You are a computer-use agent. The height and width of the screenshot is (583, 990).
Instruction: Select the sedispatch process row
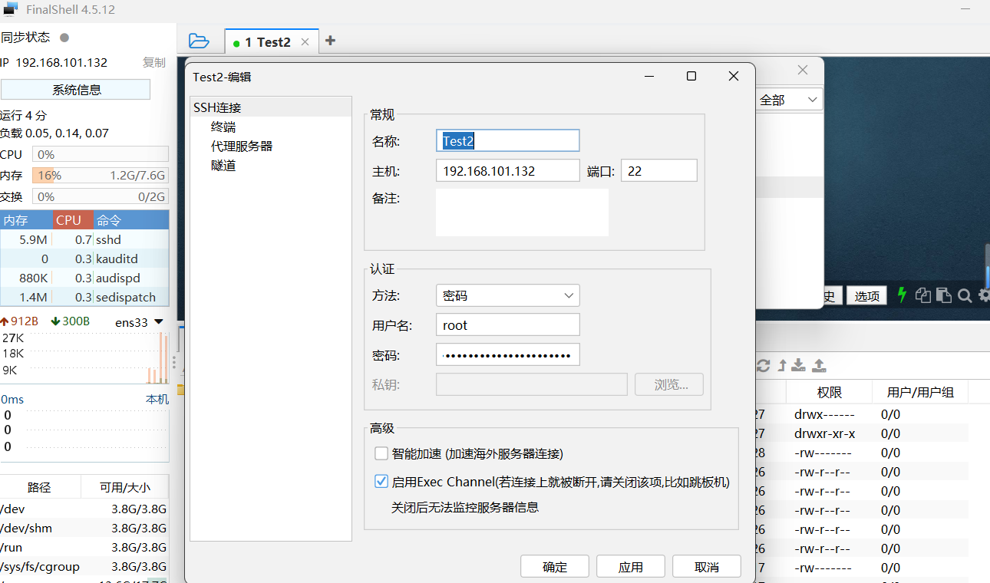84,297
